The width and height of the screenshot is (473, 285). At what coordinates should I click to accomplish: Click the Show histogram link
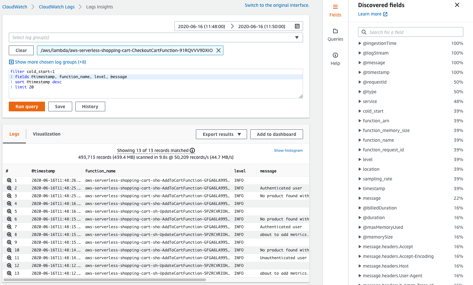288,150
